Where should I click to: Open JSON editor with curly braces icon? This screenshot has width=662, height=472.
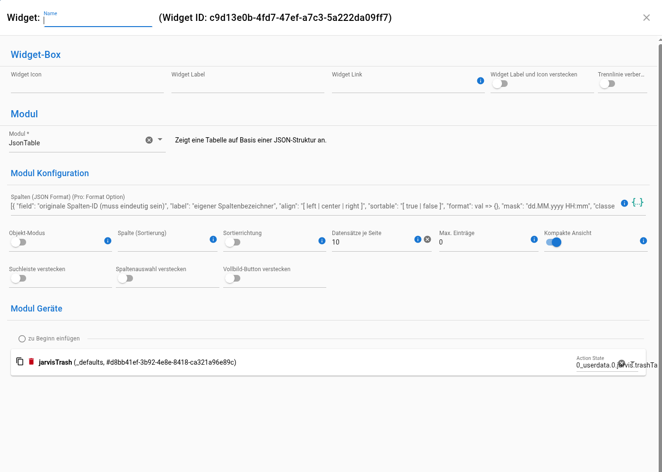point(637,203)
